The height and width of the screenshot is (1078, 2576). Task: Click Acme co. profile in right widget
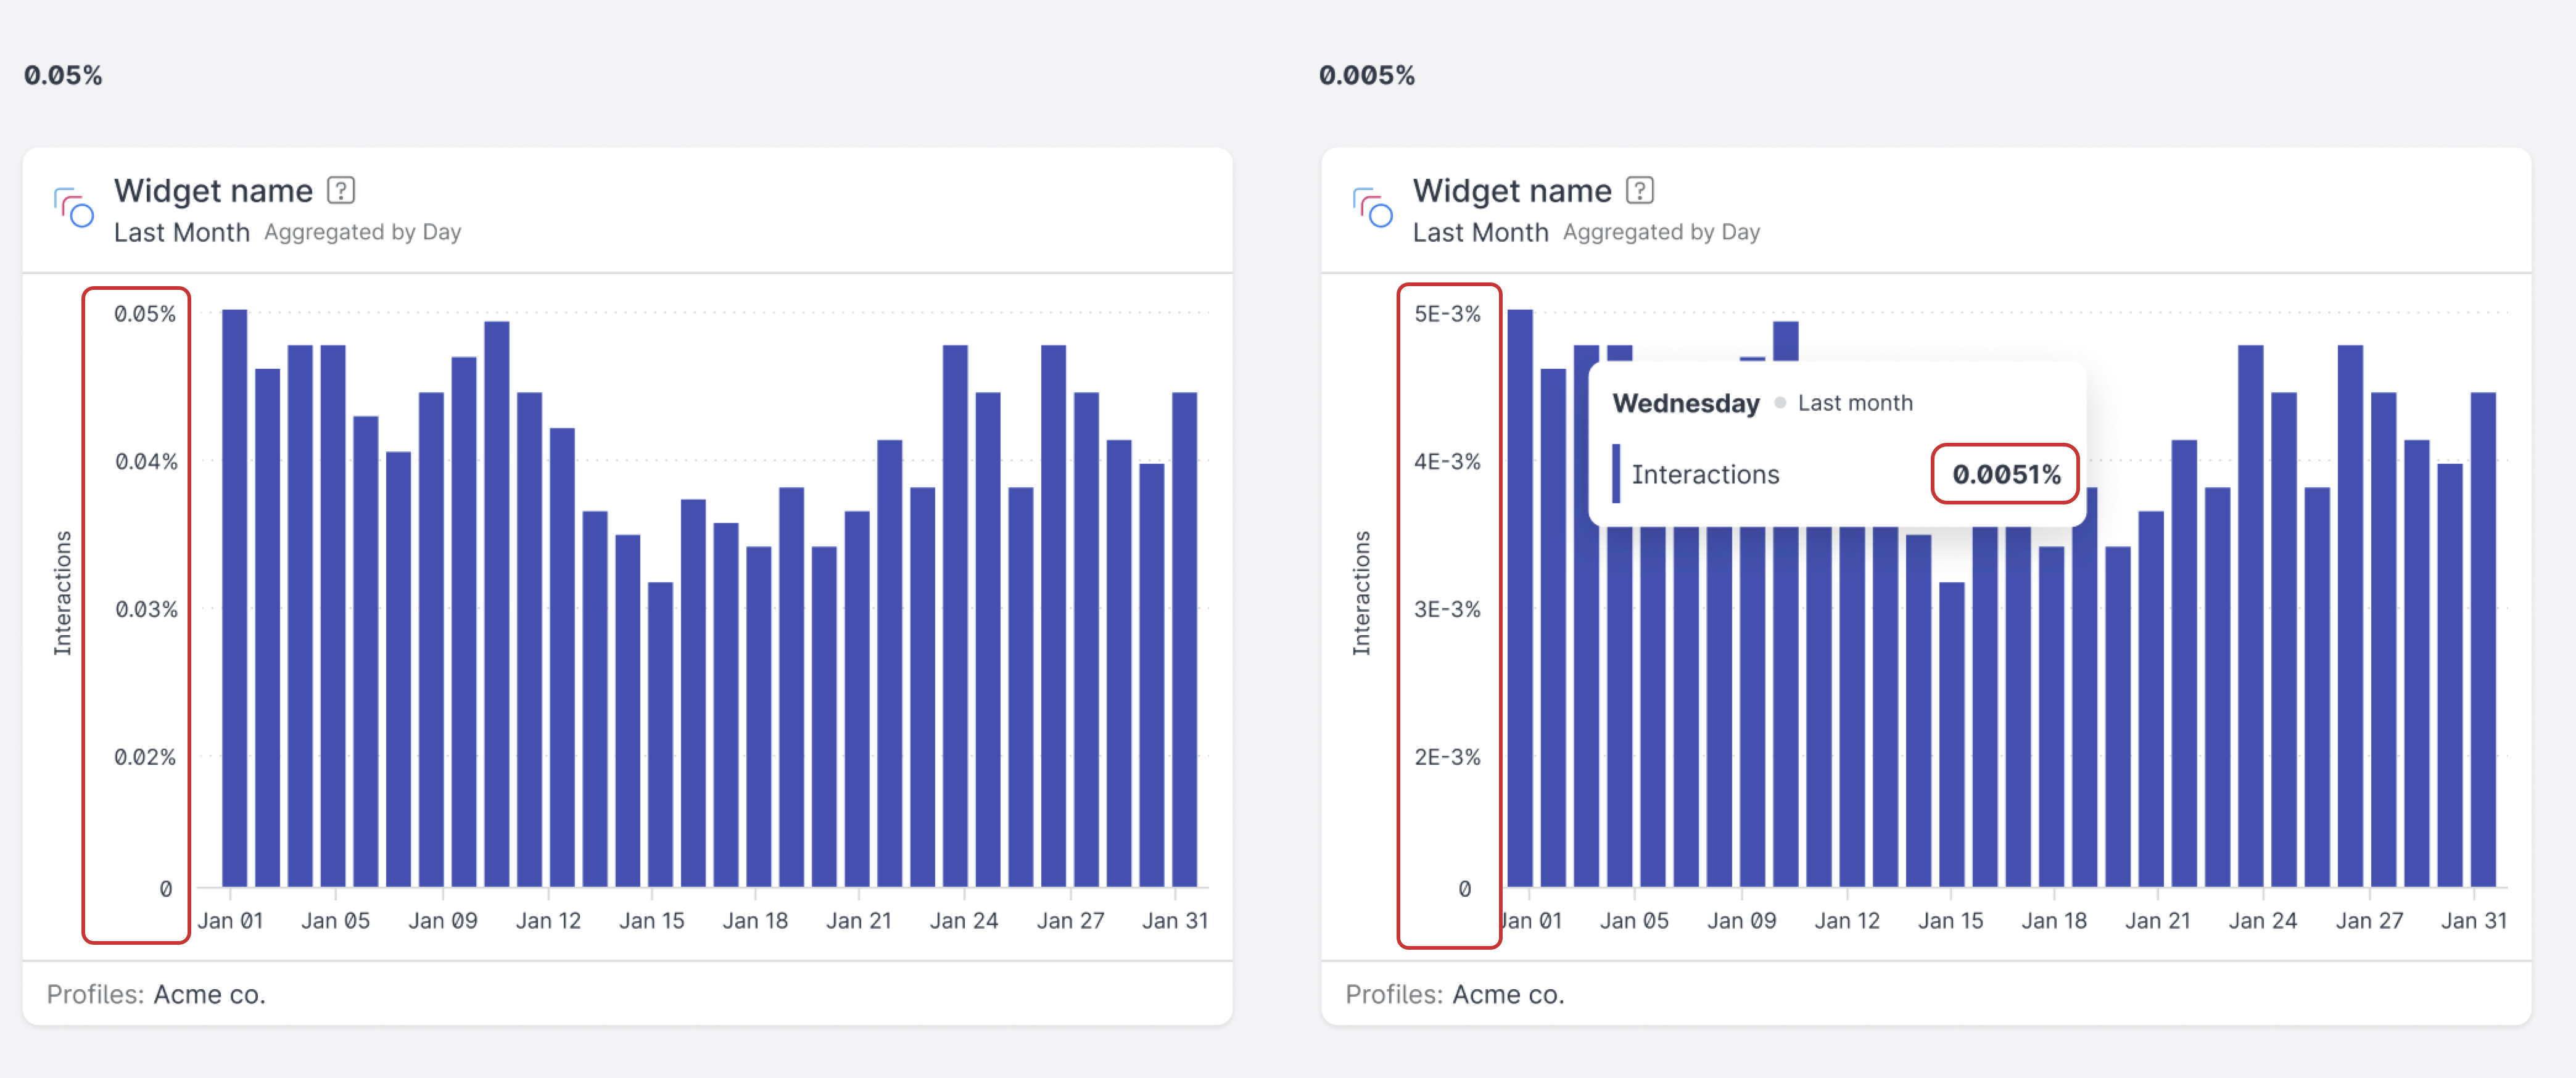click(x=1507, y=994)
